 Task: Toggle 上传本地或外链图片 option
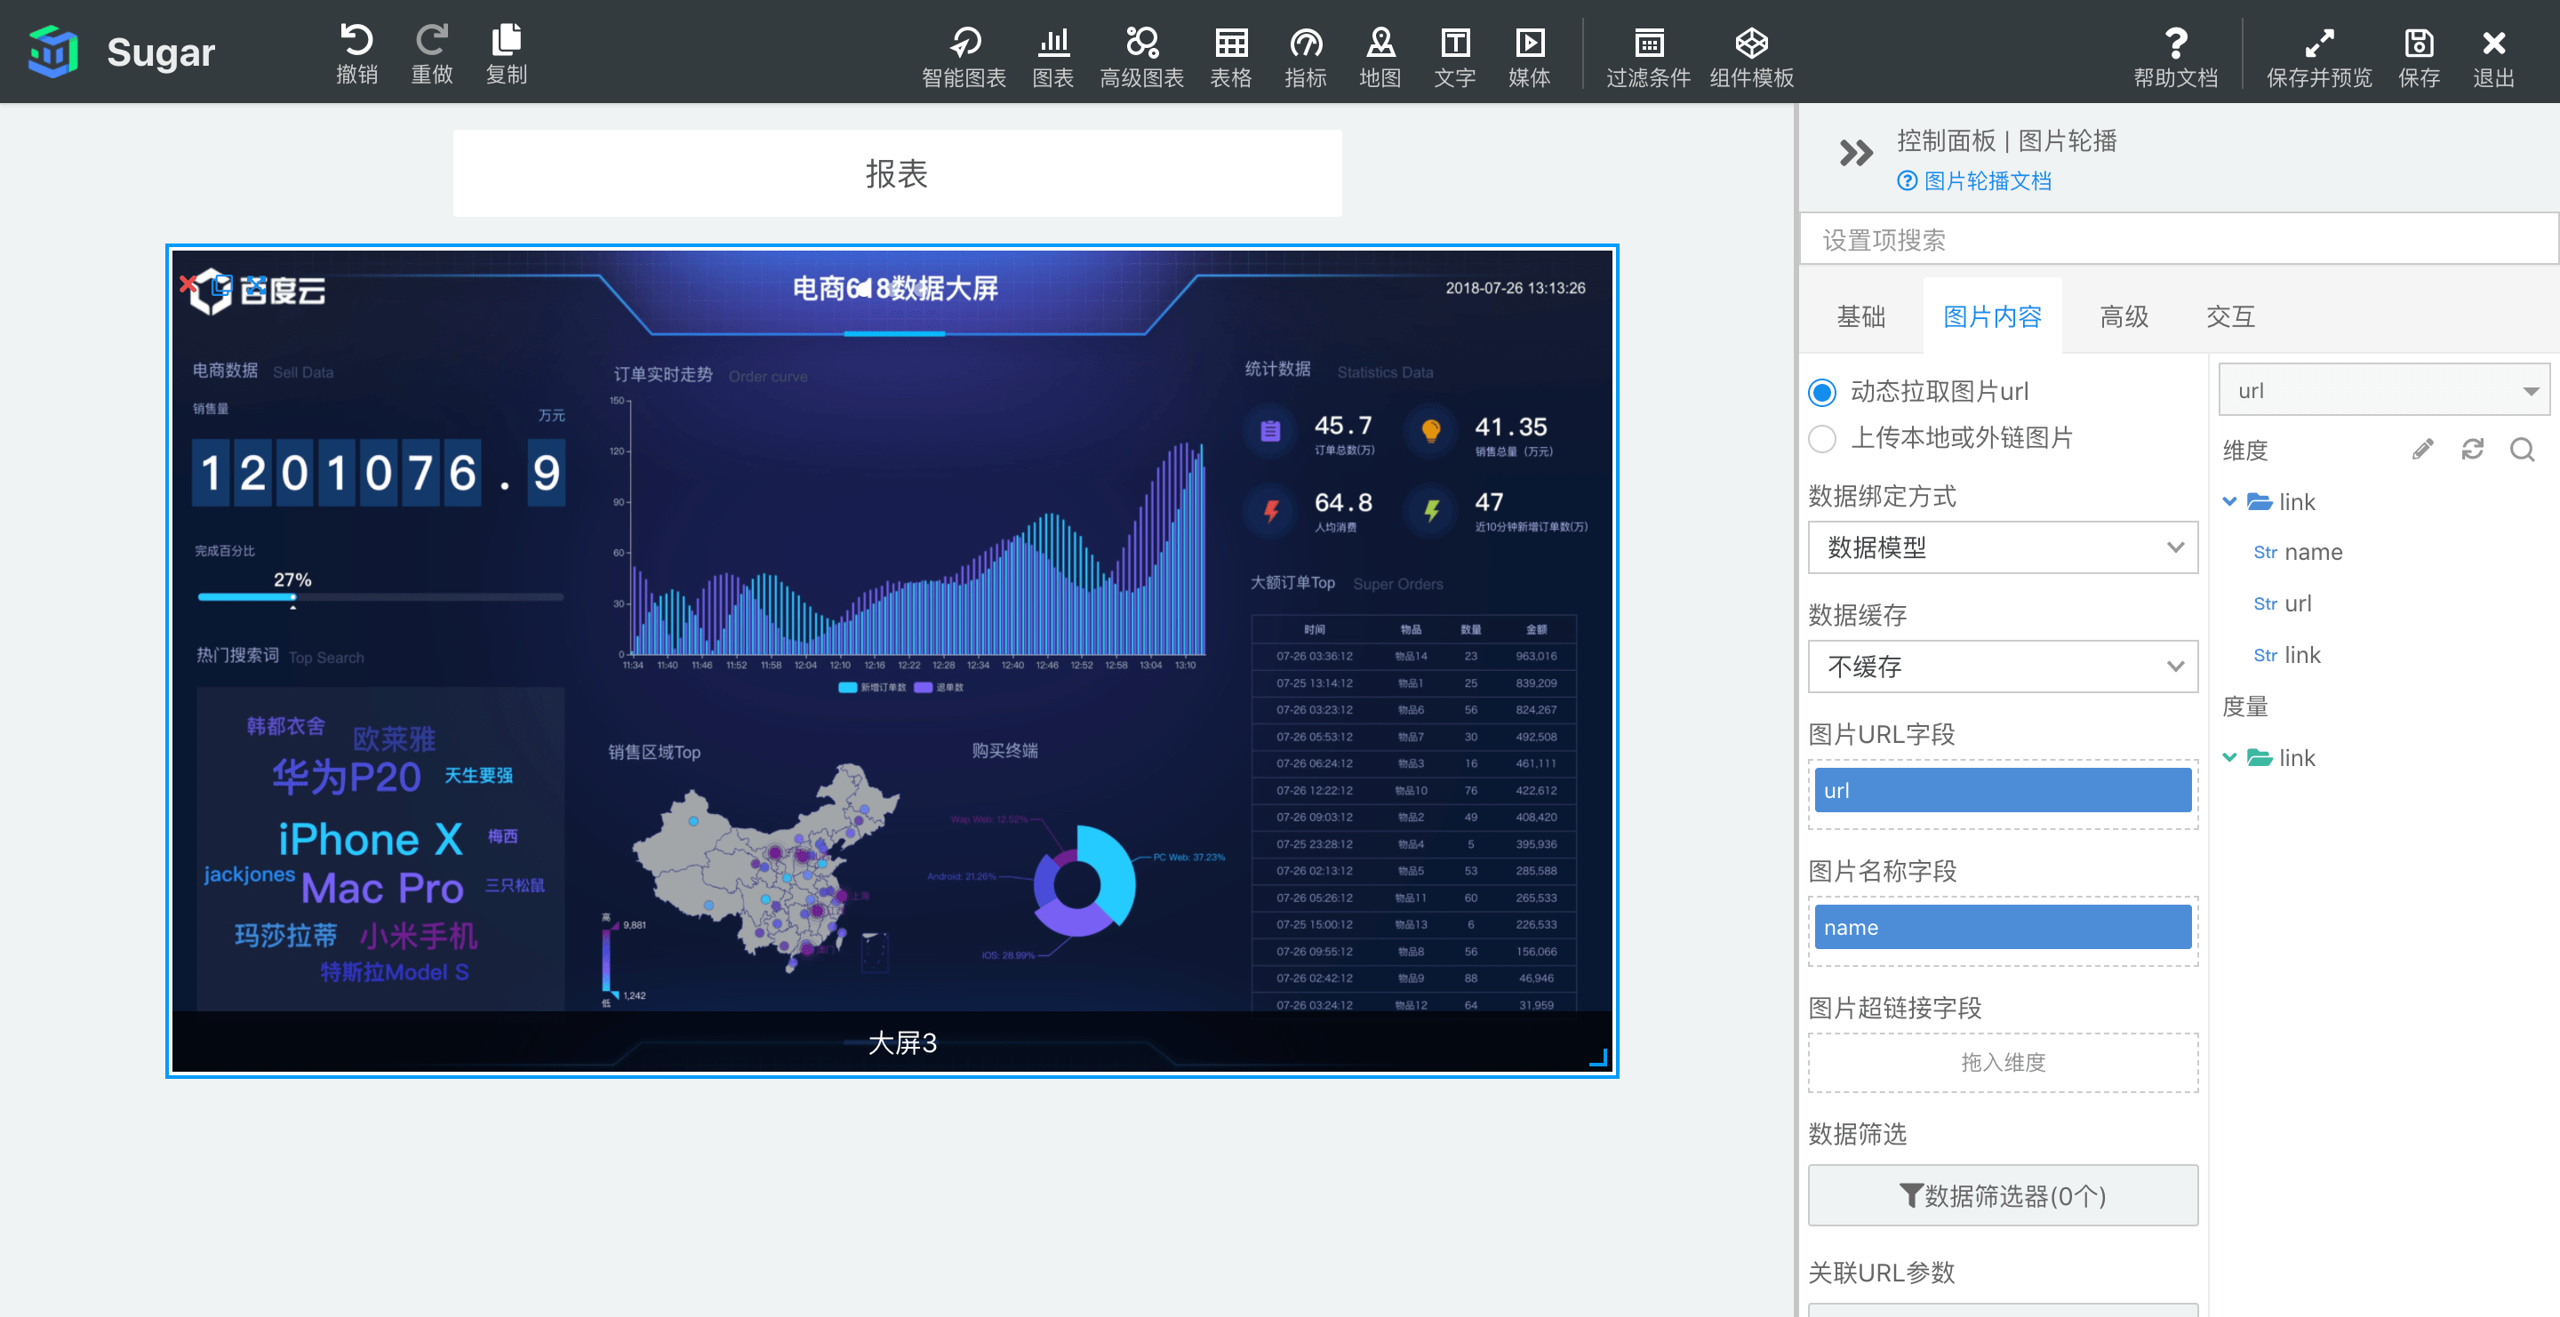click(x=1822, y=436)
